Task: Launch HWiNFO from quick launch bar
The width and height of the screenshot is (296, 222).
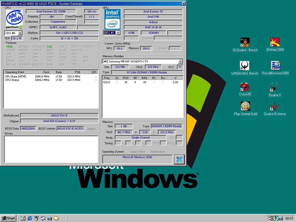Action: click(x=50, y=218)
